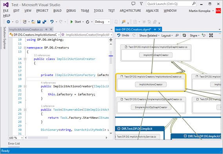Pin the ImplicitActionsCreator.cs tab
This screenshot has width=223, height=154.
(x=46, y=29)
